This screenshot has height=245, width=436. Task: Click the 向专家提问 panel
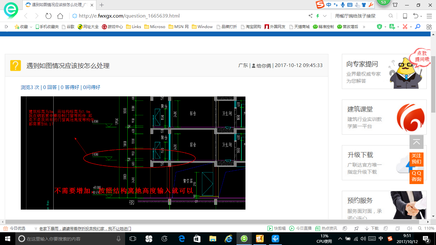coord(384,71)
